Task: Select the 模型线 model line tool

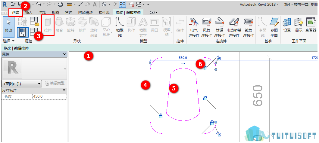Action: pos(120,27)
